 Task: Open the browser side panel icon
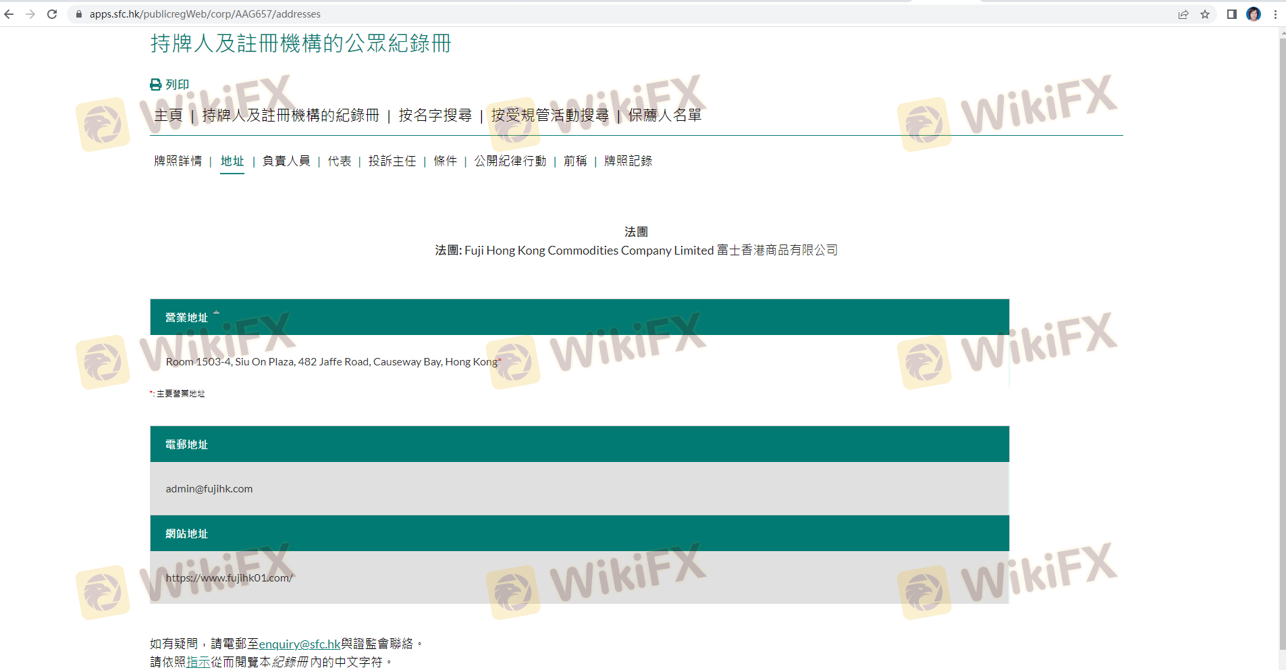1232,14
